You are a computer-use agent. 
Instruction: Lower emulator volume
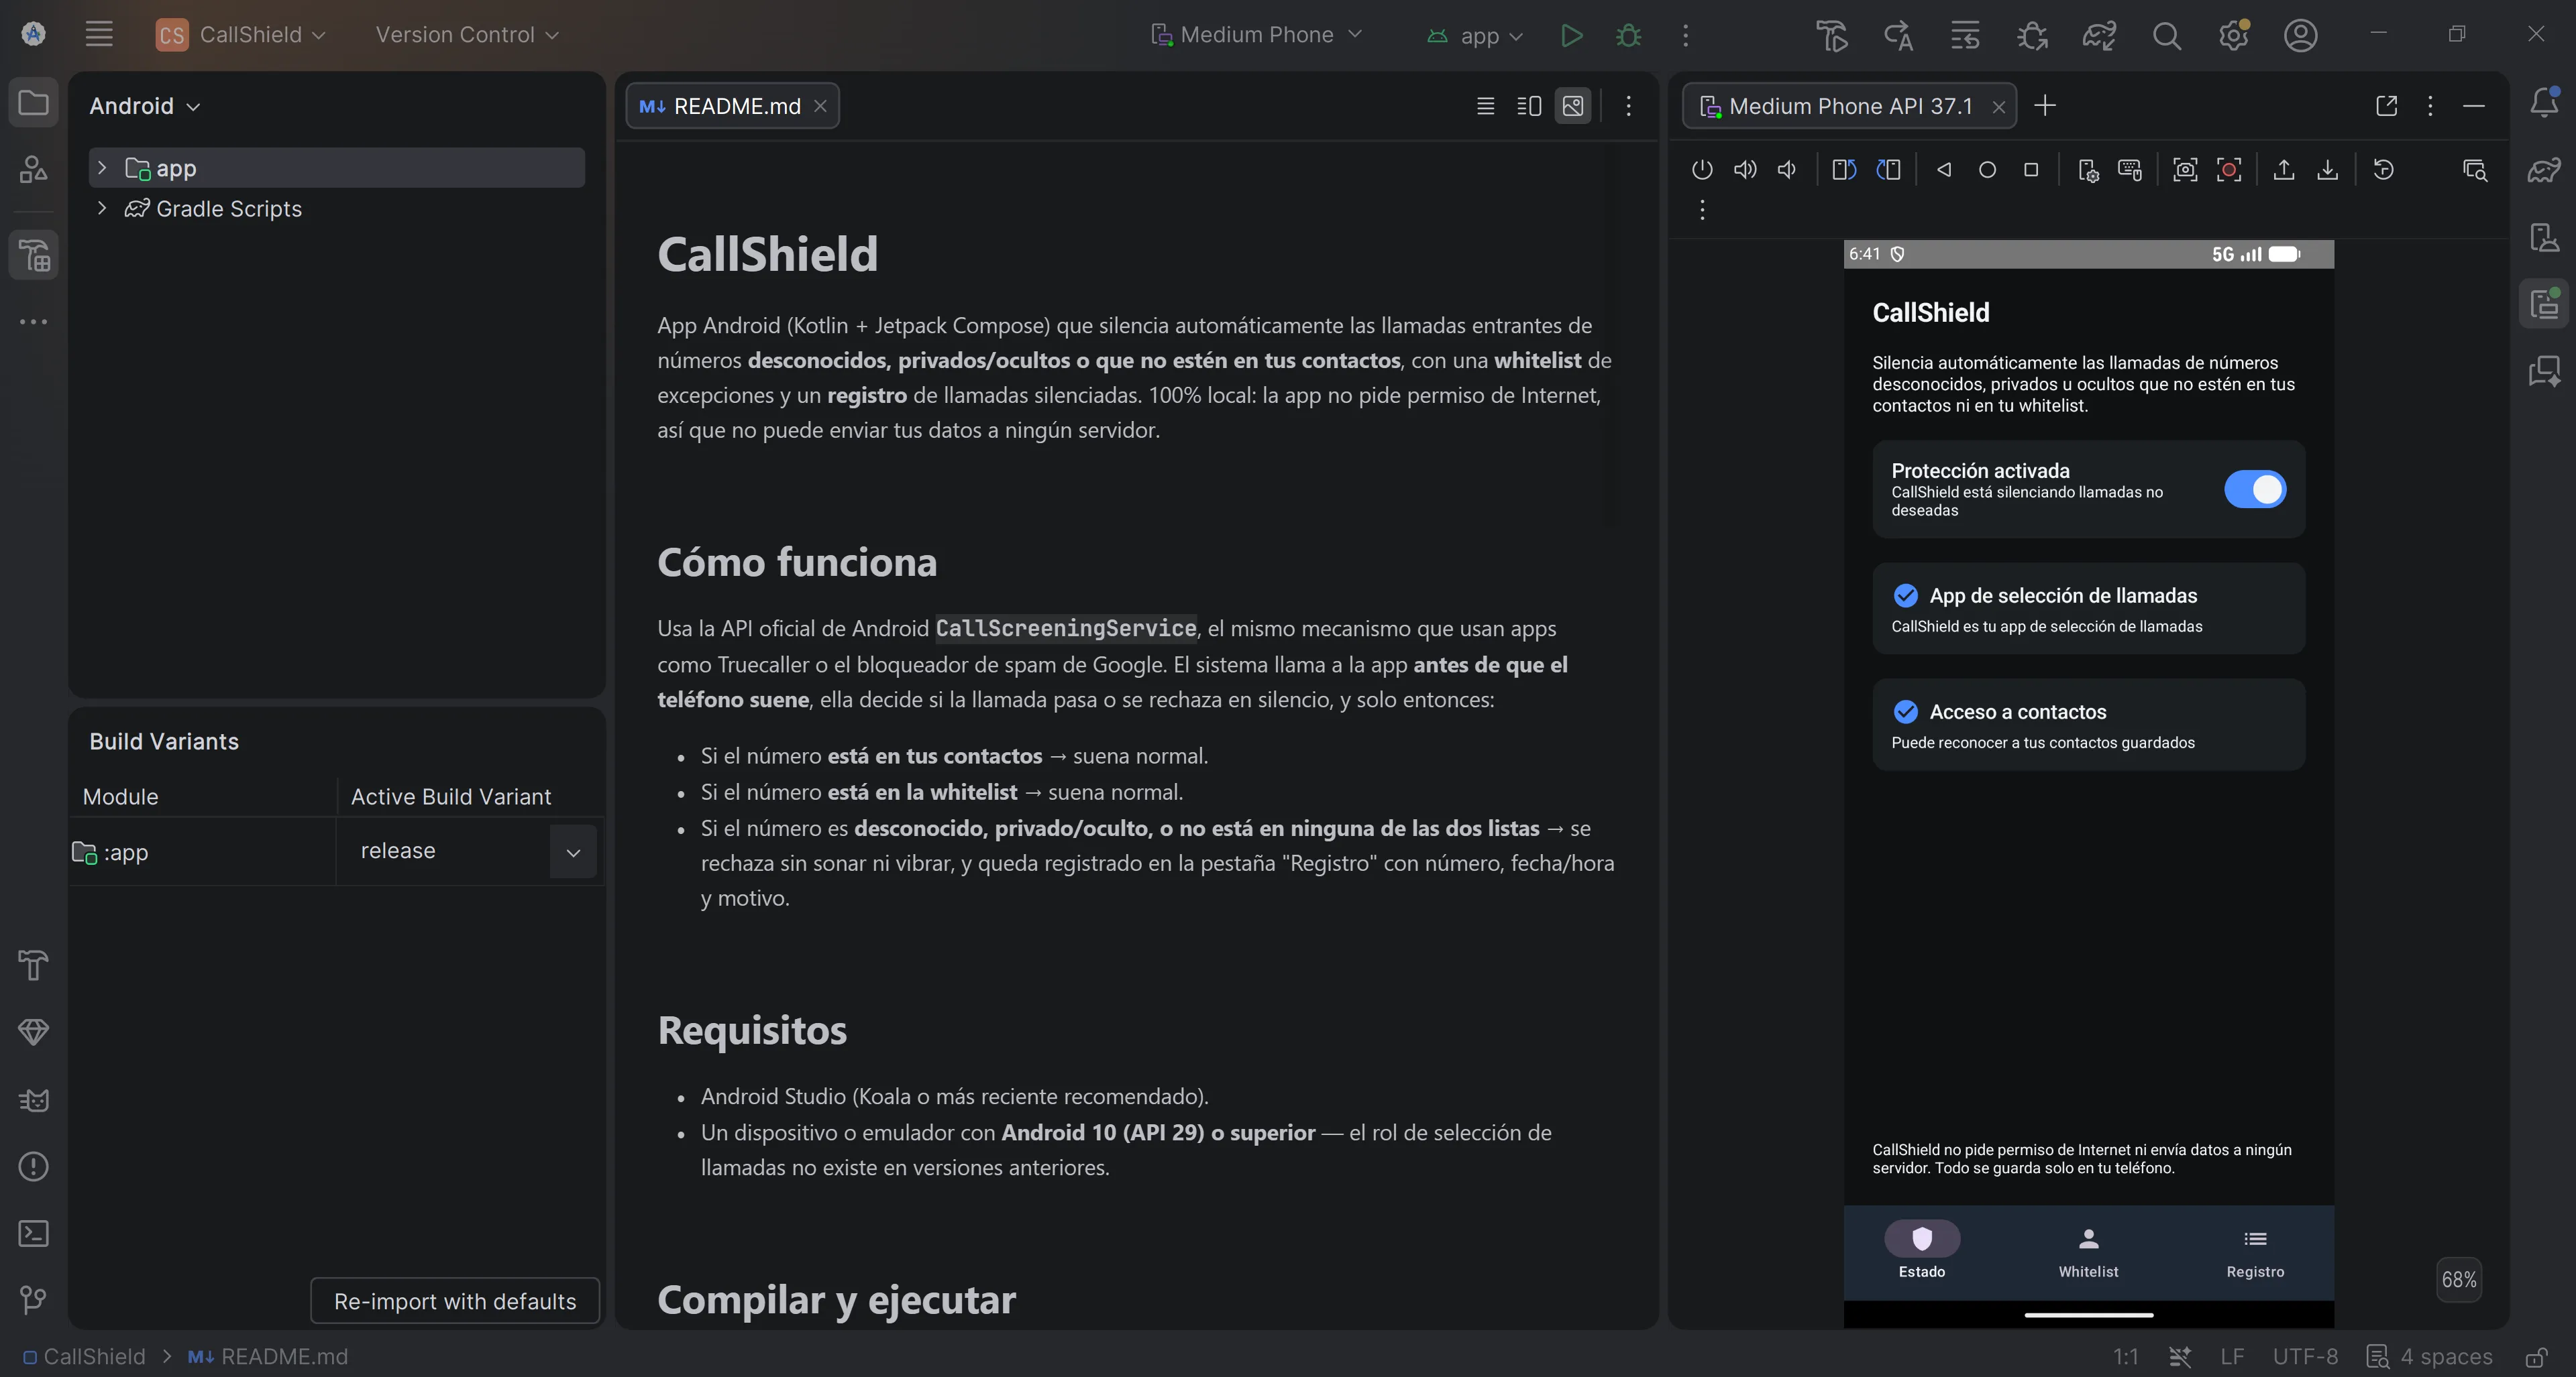pos(1787,170)
